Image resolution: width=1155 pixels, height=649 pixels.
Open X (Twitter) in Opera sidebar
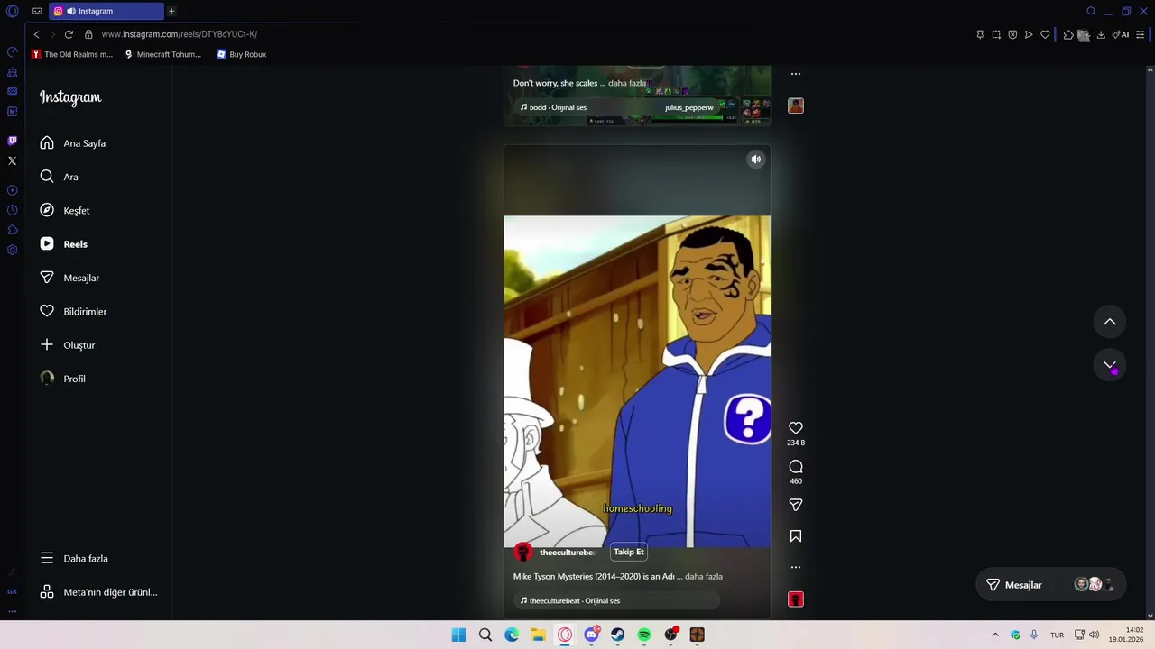[x=12, y=161]
